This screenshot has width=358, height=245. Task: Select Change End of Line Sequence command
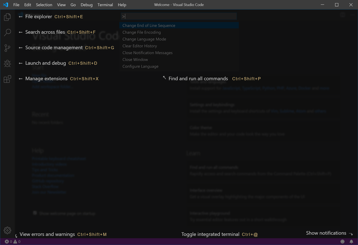pyautogui.click(x=179, y=26)
